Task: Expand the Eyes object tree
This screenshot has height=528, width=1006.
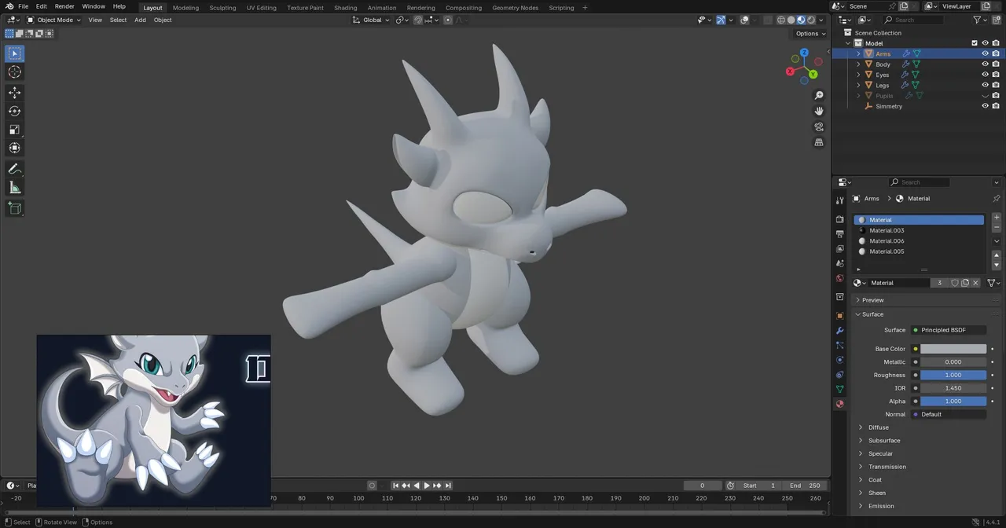Action: (x=858, y=75)
